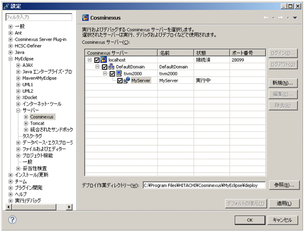Expand Cosminexus Server Plug-in tree node
Viewport: 305px width, 232px height.
coord(10,39)
